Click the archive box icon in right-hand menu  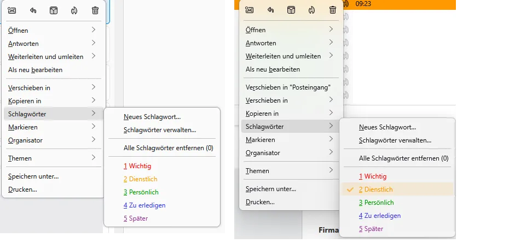pyautogui.click(x=291, y=10)
